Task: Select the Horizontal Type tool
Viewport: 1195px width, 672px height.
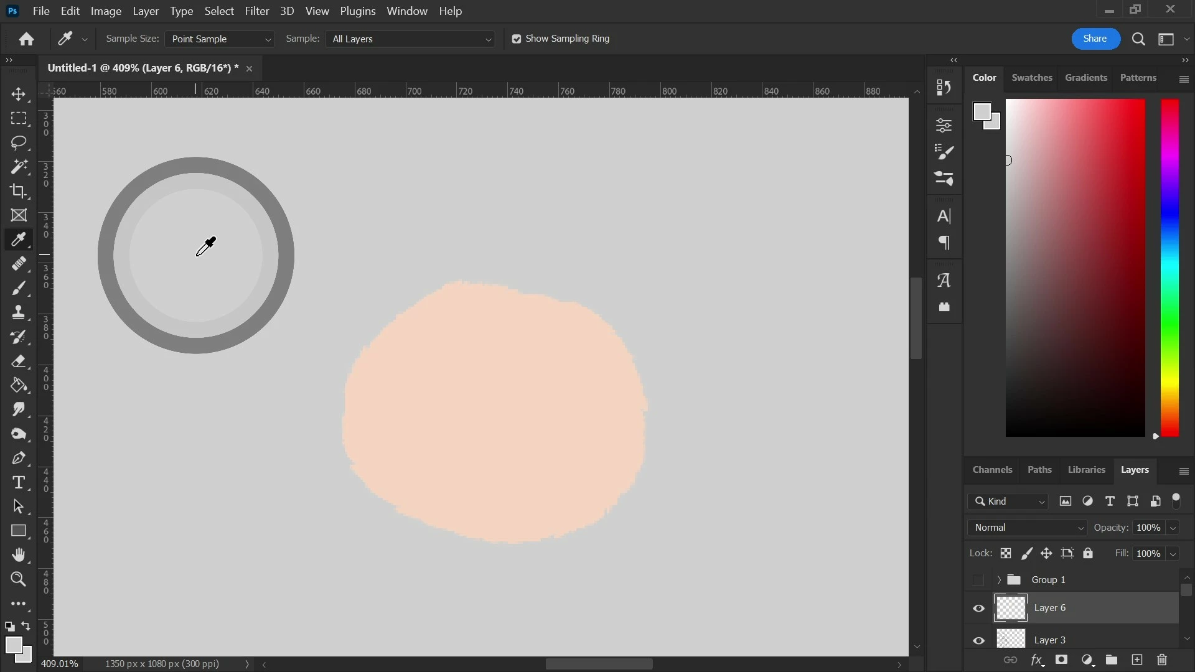Action: tap(19, 482)
